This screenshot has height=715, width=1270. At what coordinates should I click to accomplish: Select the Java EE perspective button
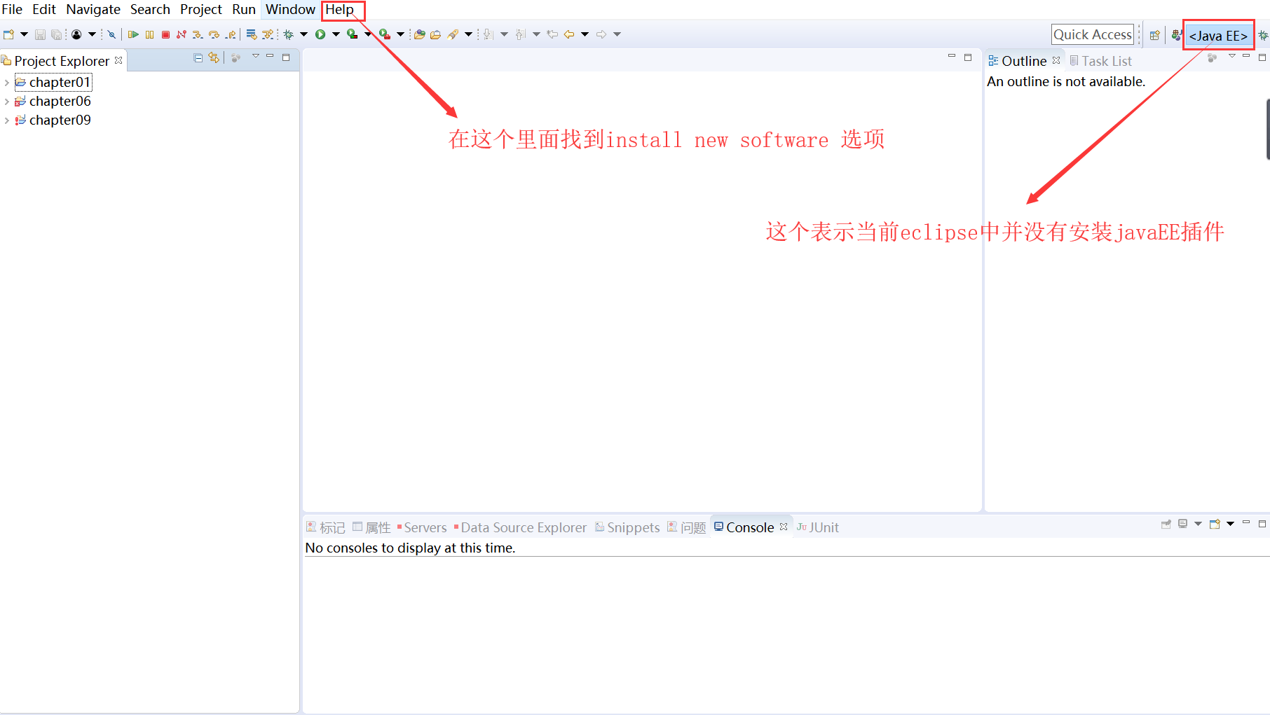click(1218, 36)
